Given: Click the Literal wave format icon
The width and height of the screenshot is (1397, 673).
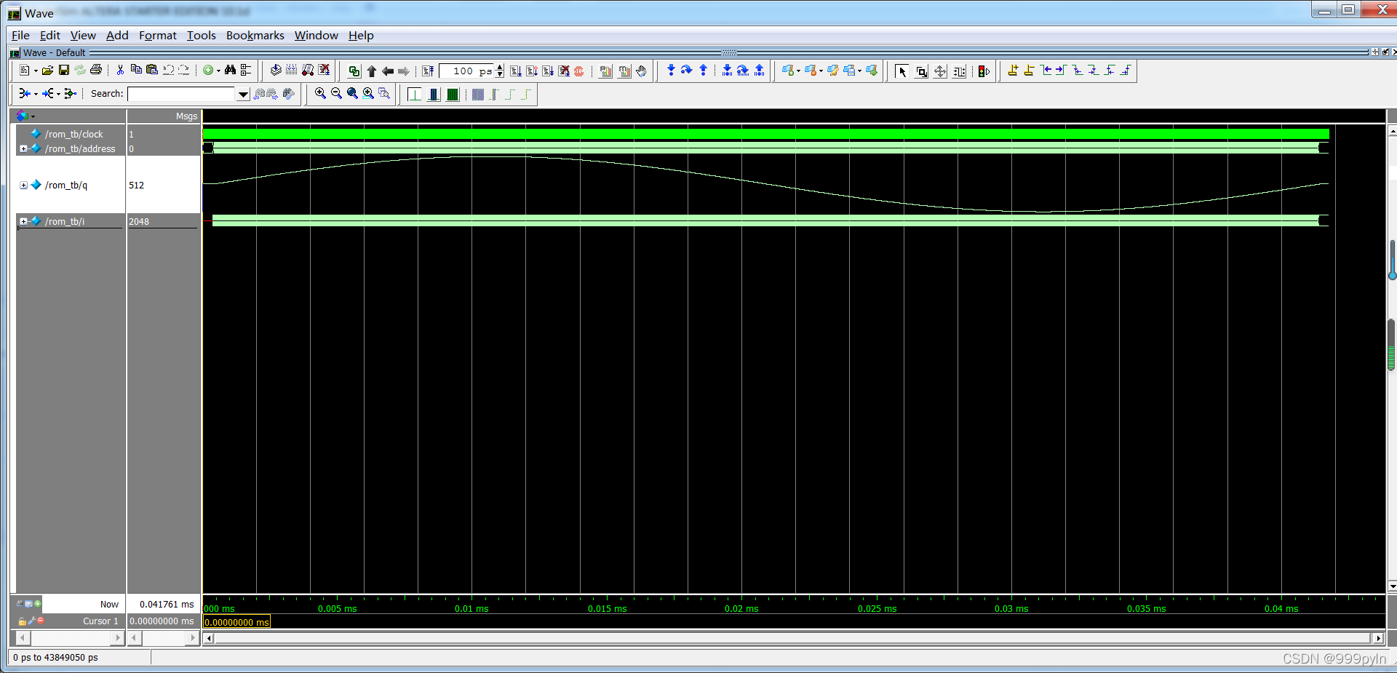Looking at the screenshot, I should [x=415, y=94].
